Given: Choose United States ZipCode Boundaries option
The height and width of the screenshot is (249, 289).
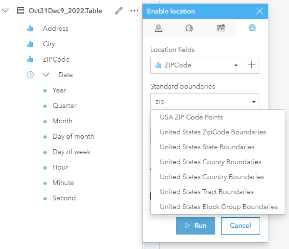Looking at the screenshot, I should click(x=213, y=132).
